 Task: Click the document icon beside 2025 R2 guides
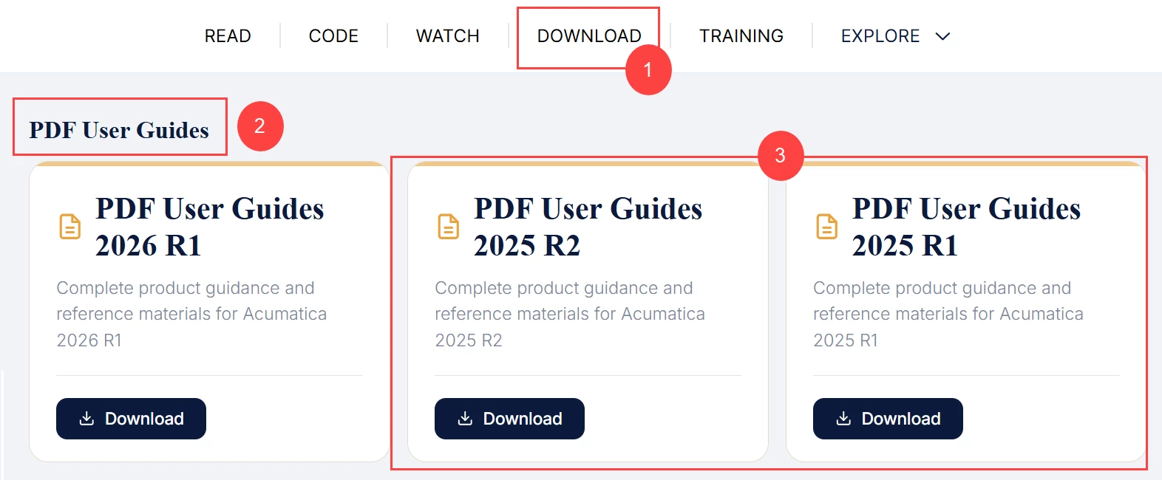[x=449, y=227]
